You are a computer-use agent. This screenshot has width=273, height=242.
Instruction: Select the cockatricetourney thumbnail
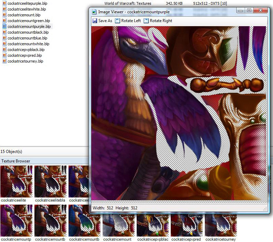click(x=221, y=225)
